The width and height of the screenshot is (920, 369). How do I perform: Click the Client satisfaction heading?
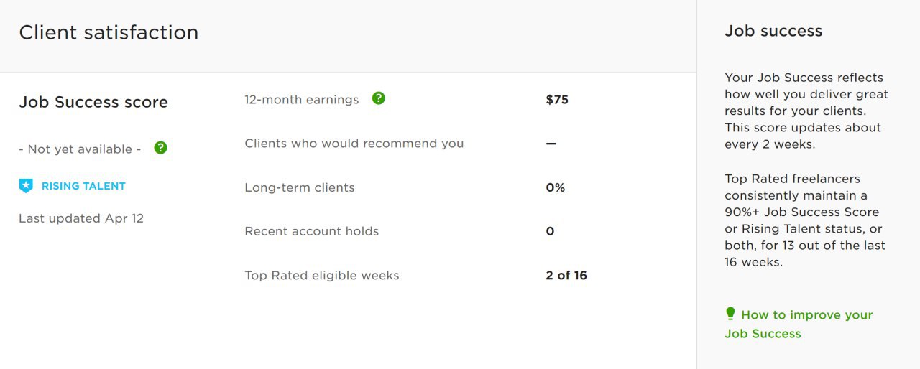(x=109, y=32)
